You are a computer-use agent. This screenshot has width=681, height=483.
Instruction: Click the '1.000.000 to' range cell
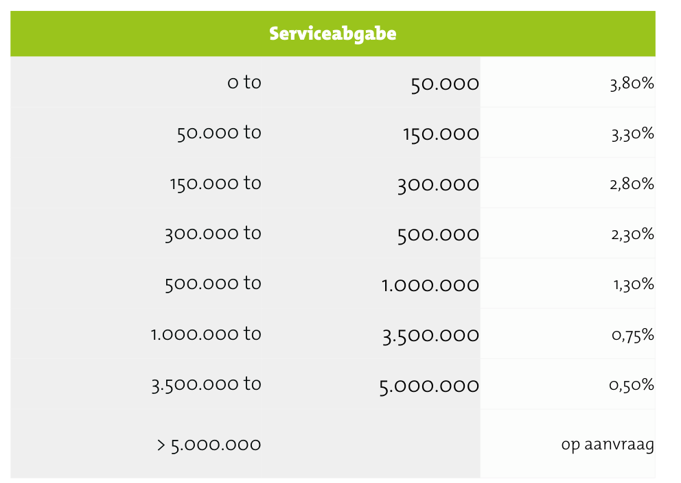pos(206,334)
